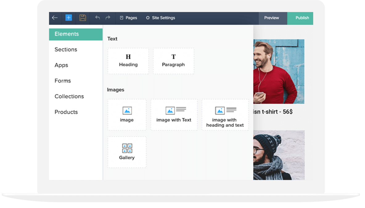Screen dimensions: 365x208
Task: Click the redo arrow icon
Action: tap(108, 18)
